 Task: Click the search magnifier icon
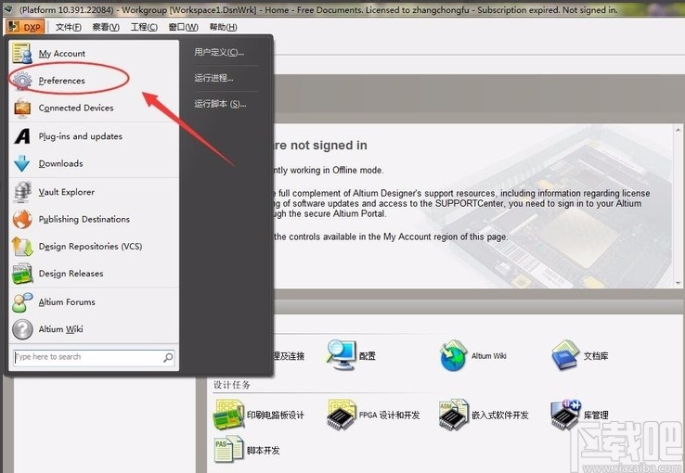click(x=168, y=358)
